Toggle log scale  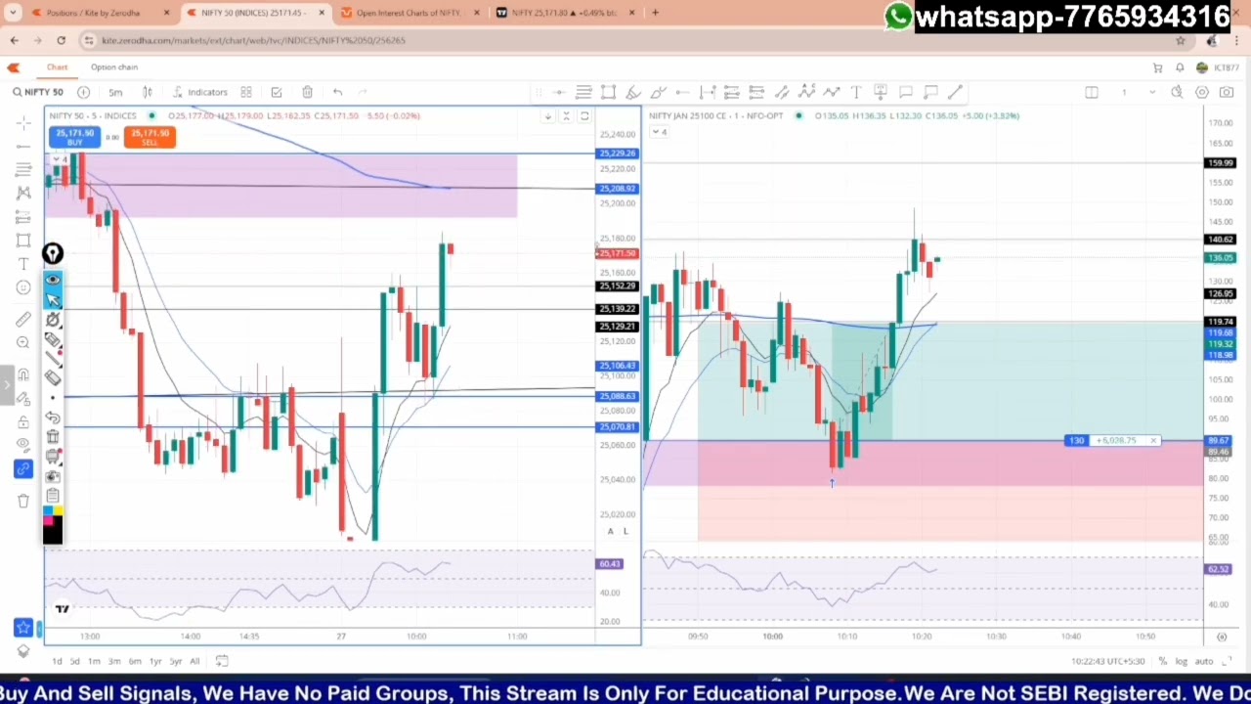pos(1182,662)
